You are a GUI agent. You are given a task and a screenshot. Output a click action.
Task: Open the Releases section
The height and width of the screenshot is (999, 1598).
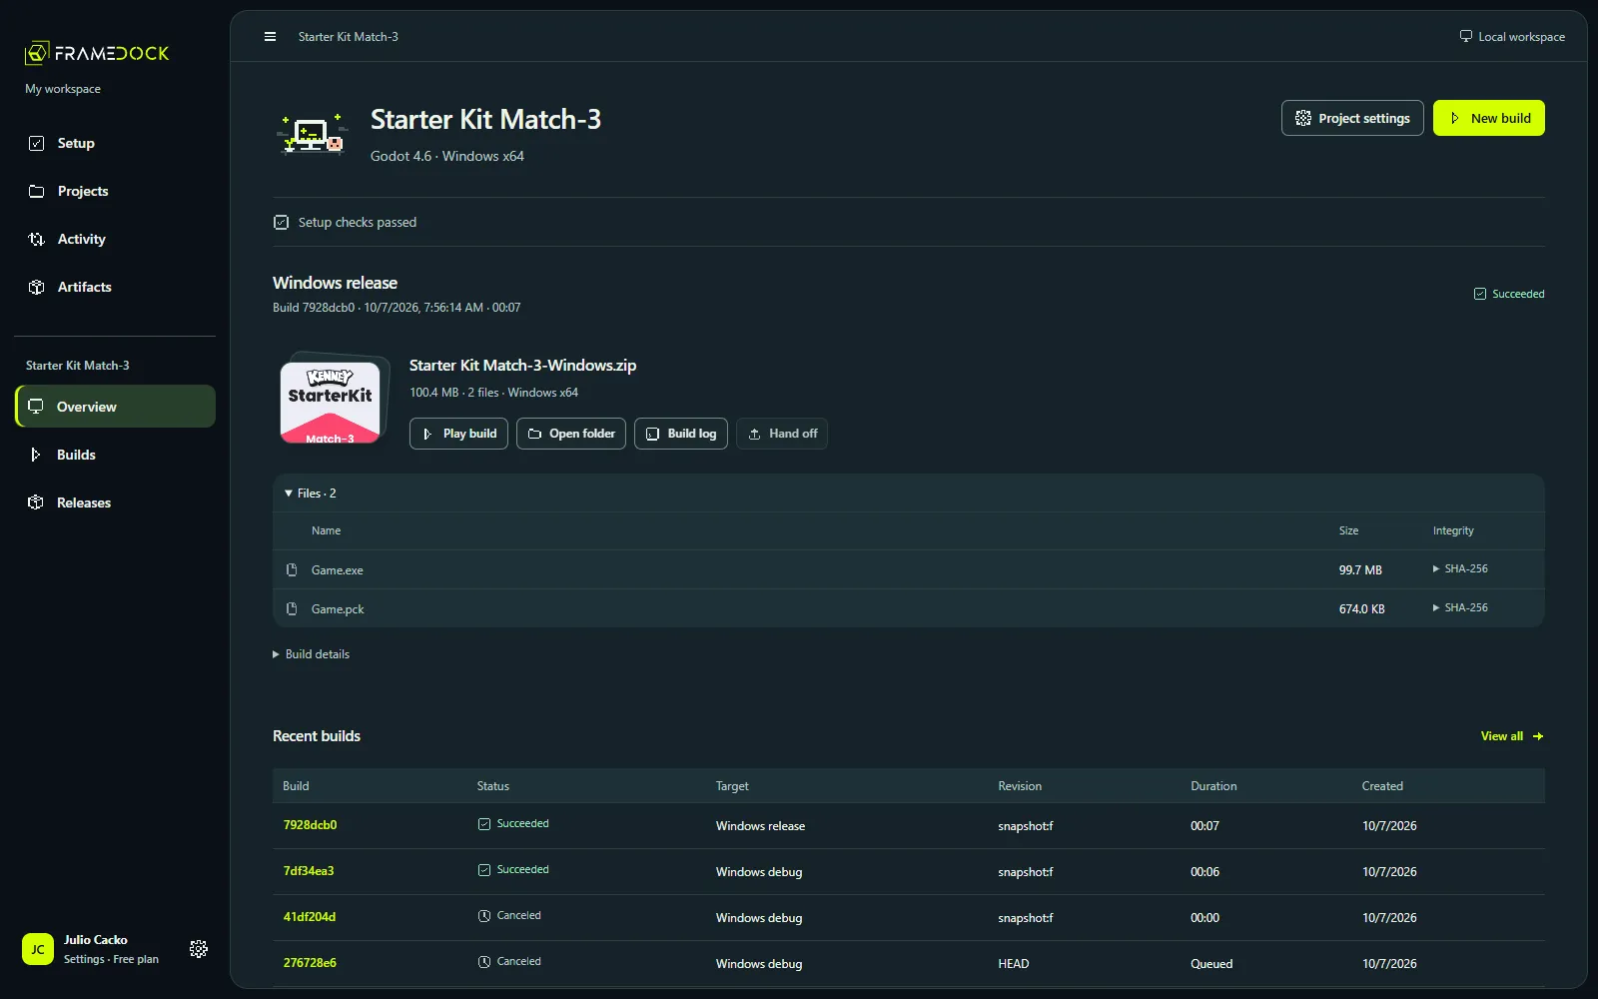(x=115, y=502)
